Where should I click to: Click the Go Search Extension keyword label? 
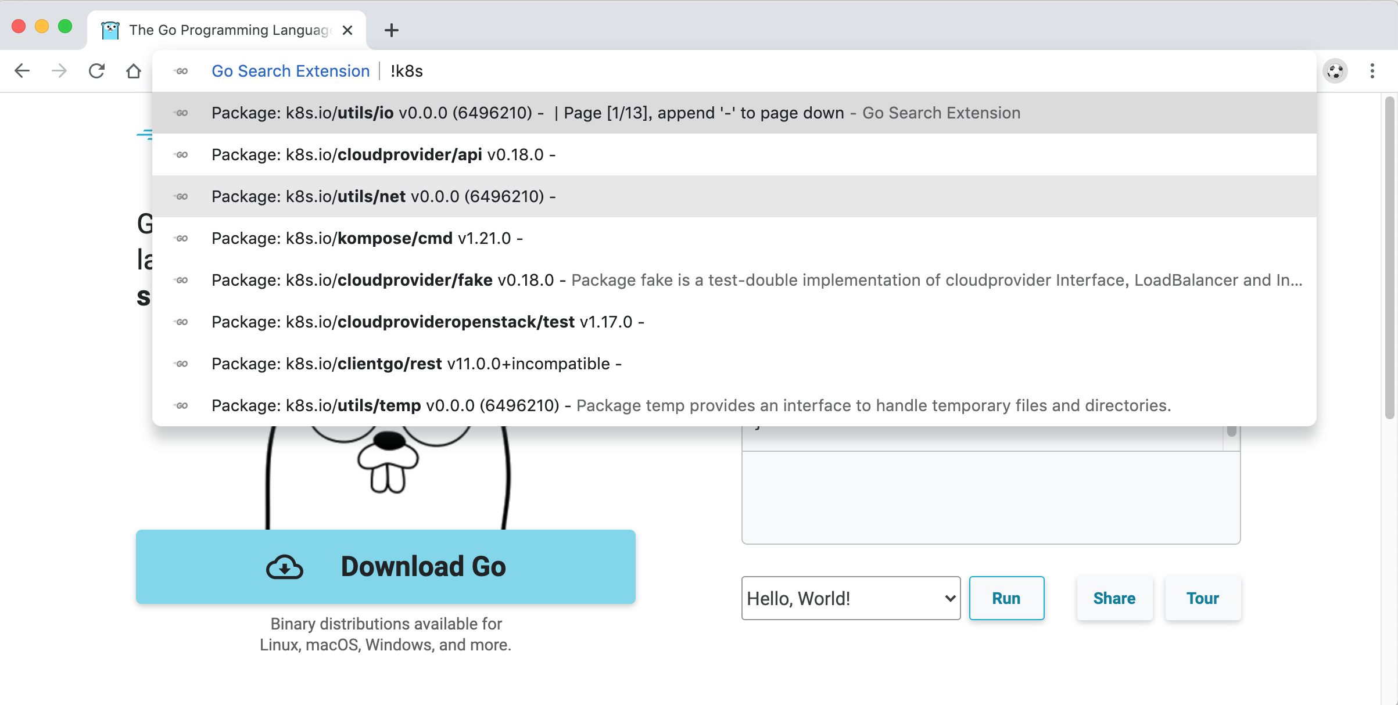coord(291,71)
